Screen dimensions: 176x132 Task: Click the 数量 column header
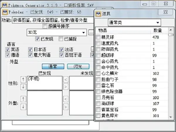(x=159, y=31)
